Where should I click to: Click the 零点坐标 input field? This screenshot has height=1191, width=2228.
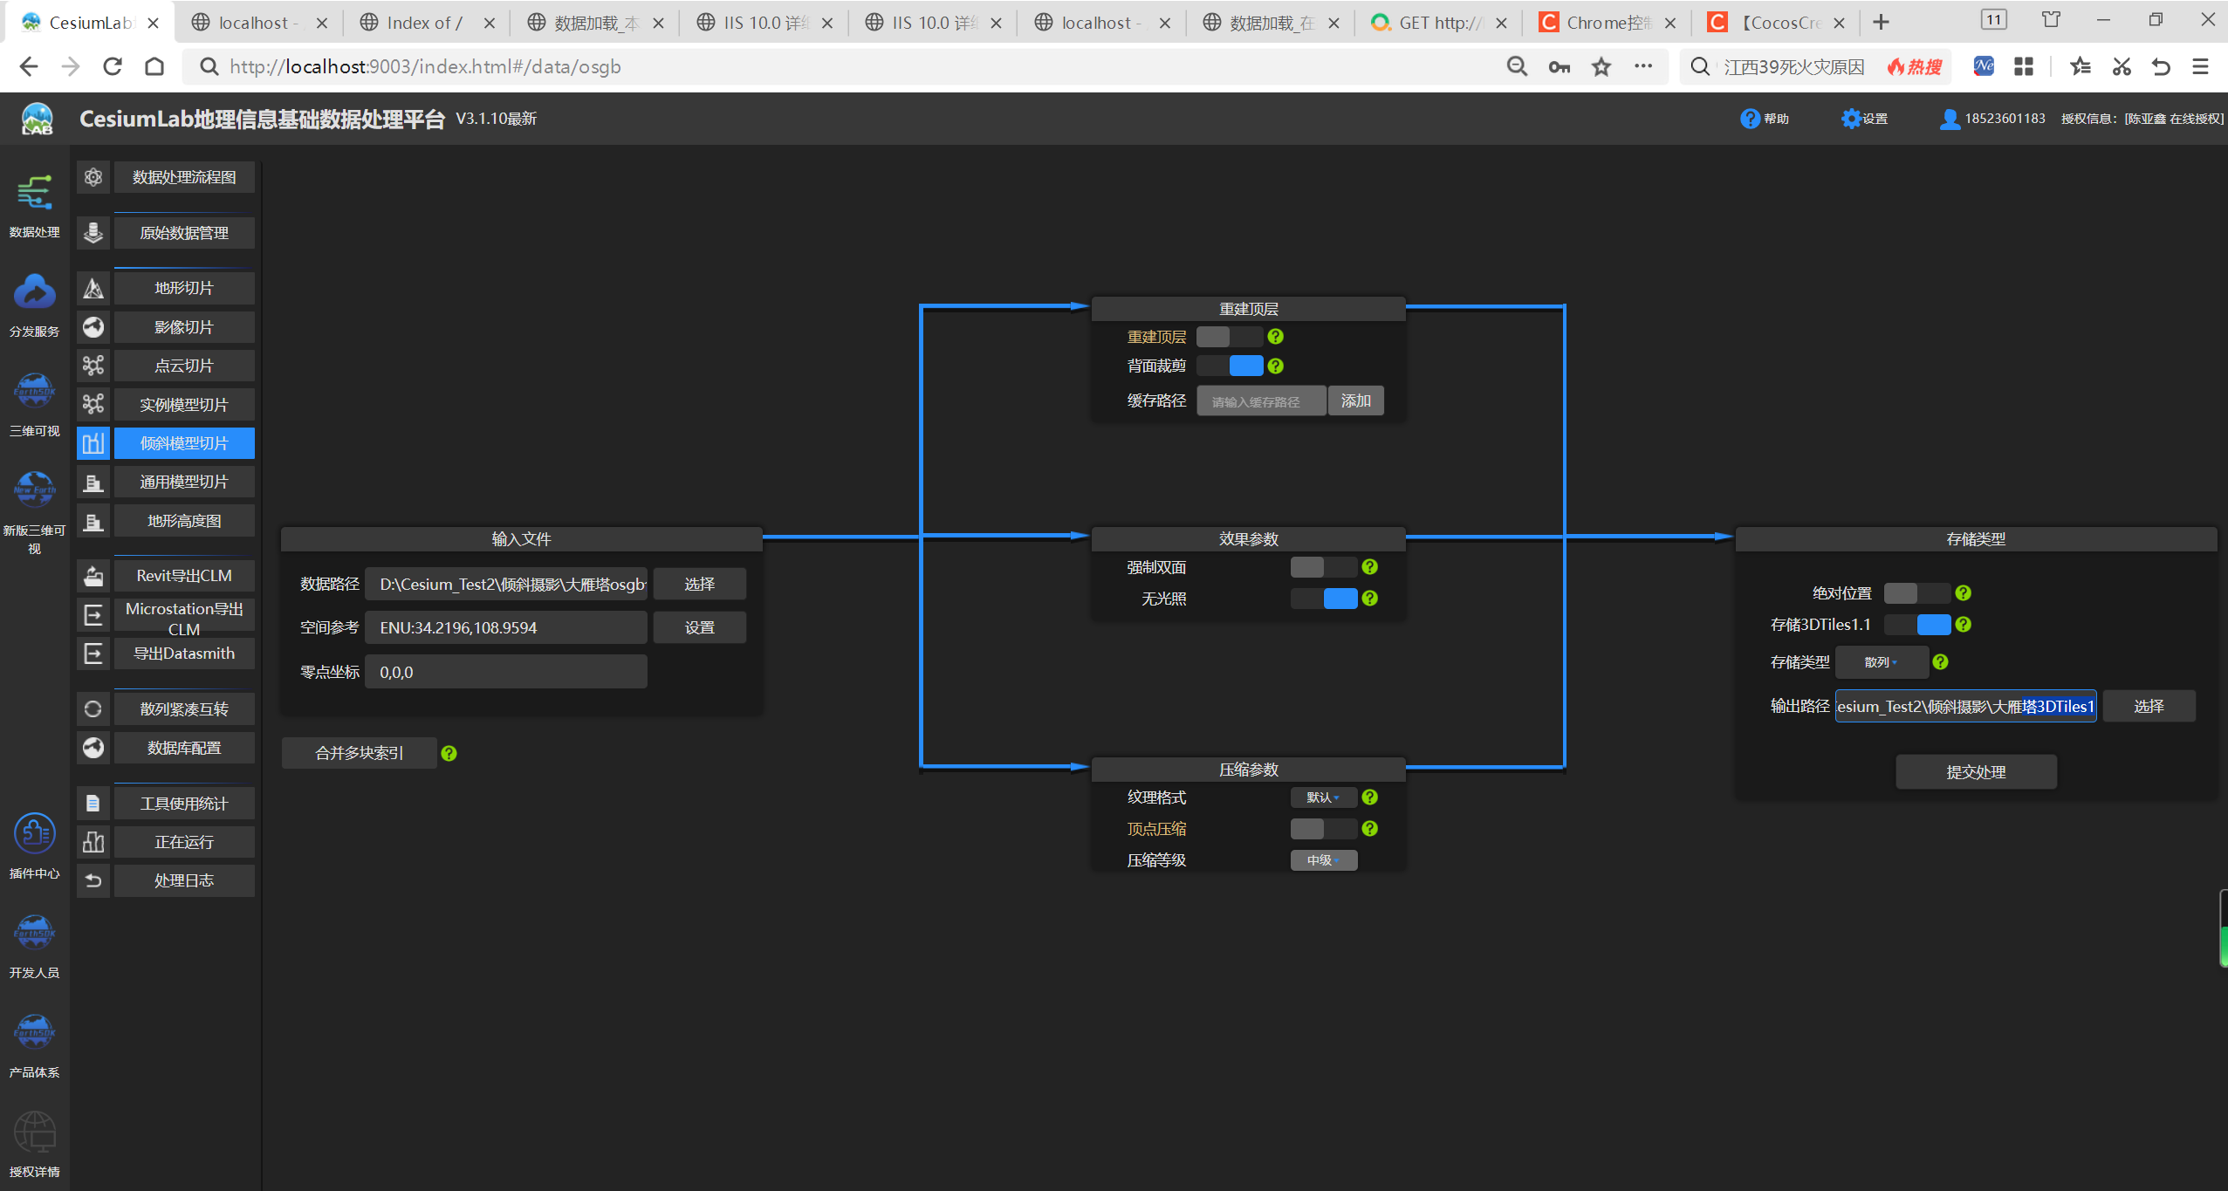506,672
